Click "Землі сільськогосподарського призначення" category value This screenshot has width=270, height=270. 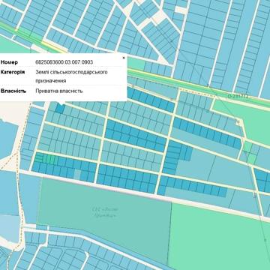point(71,76)
